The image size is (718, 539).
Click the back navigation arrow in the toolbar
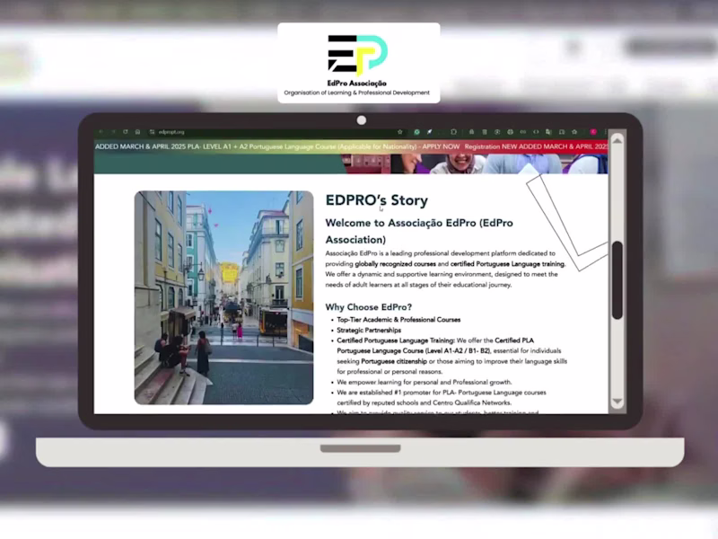pyautogui.click(x=101, y=131)
